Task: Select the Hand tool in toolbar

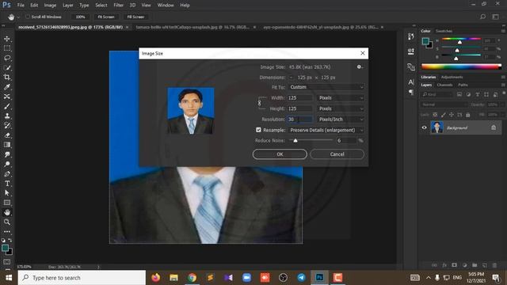Action: click(x=7, y=212)
